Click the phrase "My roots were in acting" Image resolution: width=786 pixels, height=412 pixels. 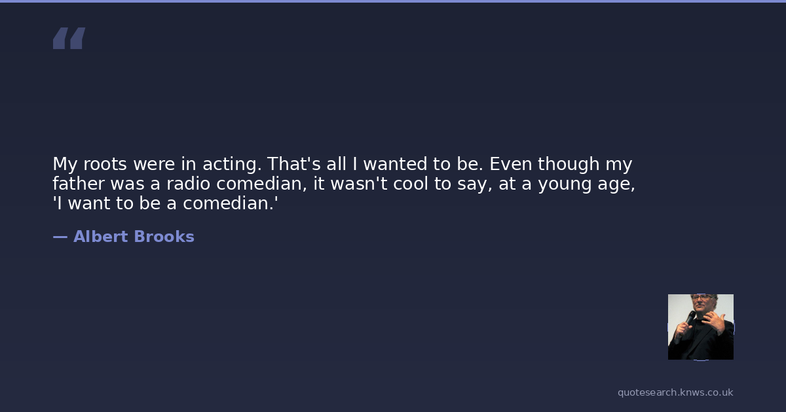coord(157,163)
